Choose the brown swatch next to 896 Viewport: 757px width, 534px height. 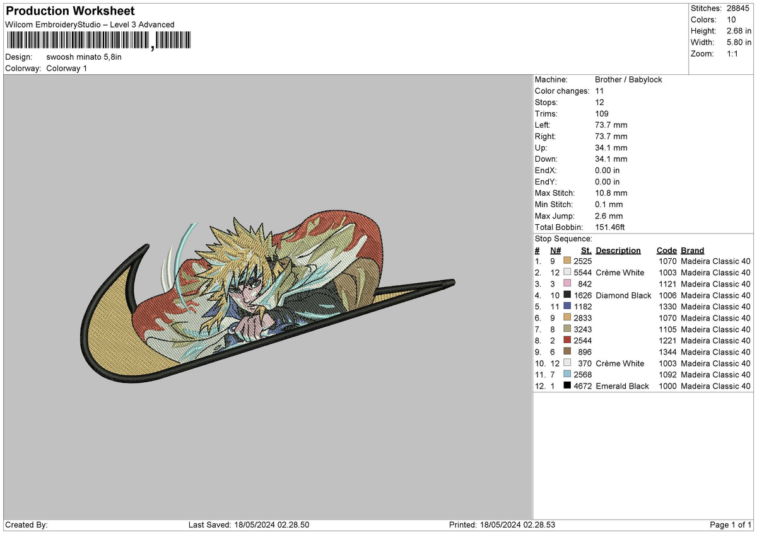coord(567,352)
